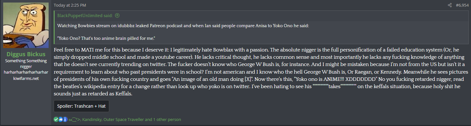Click the share icon beside post number
This screenshot has width=471, height=126.
[450, 5]
